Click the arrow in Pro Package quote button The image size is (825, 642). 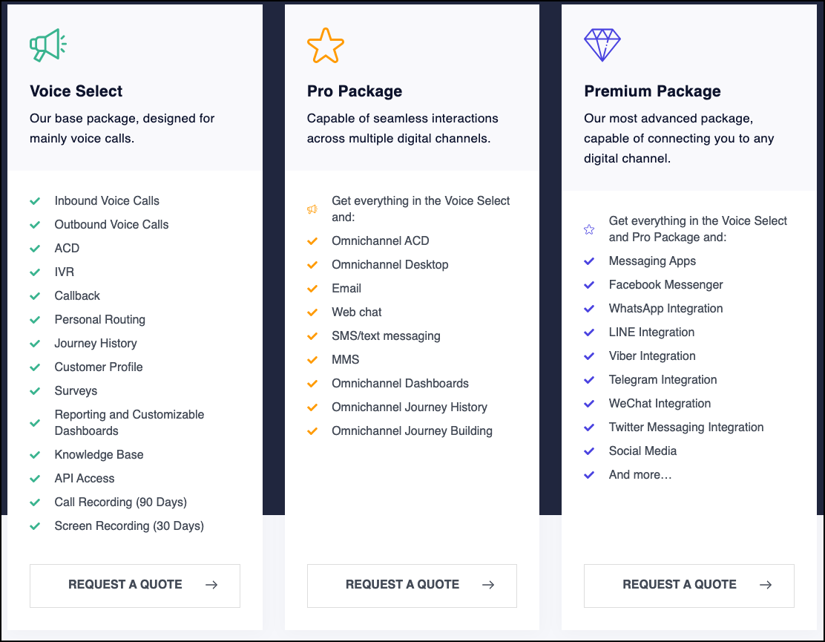[x=488, y=585]
